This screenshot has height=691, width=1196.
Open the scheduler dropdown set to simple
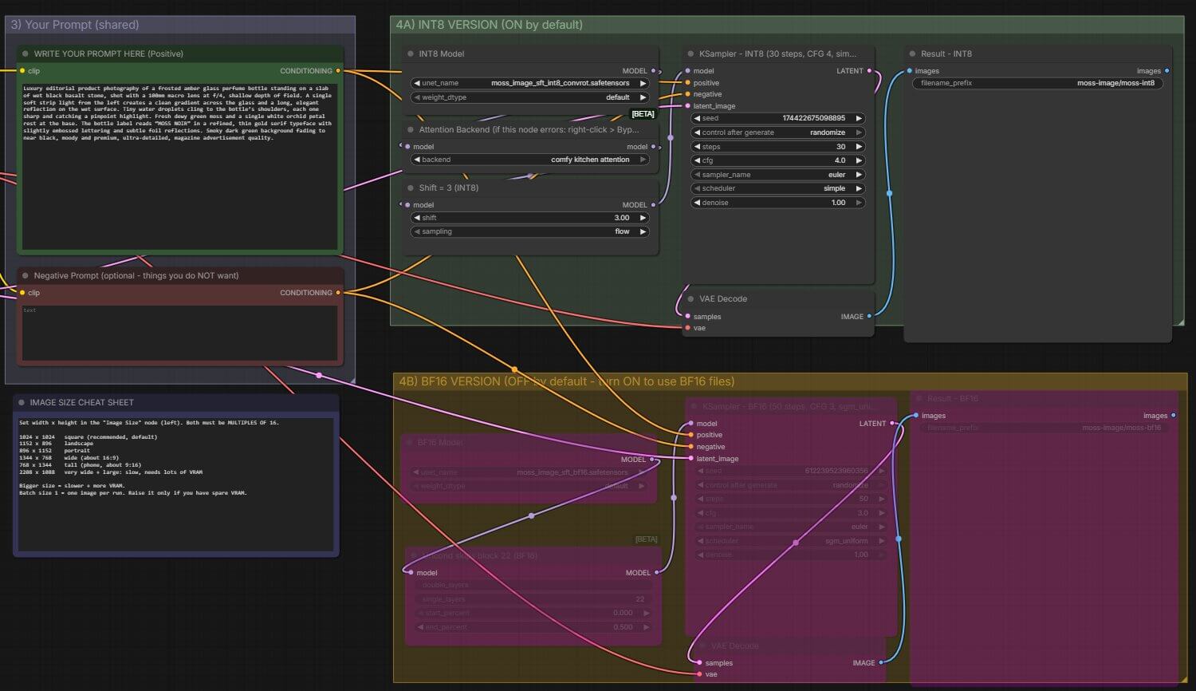pyautogui.click(x=777, y=188)
